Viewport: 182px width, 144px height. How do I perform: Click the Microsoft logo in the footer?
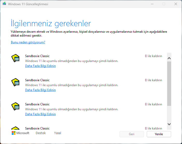pos(20,133)
